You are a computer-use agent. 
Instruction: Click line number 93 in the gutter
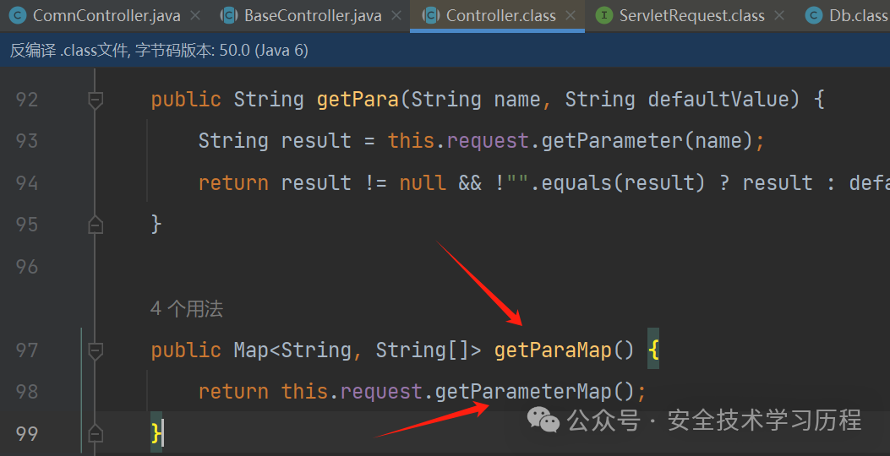click(27, 141)
